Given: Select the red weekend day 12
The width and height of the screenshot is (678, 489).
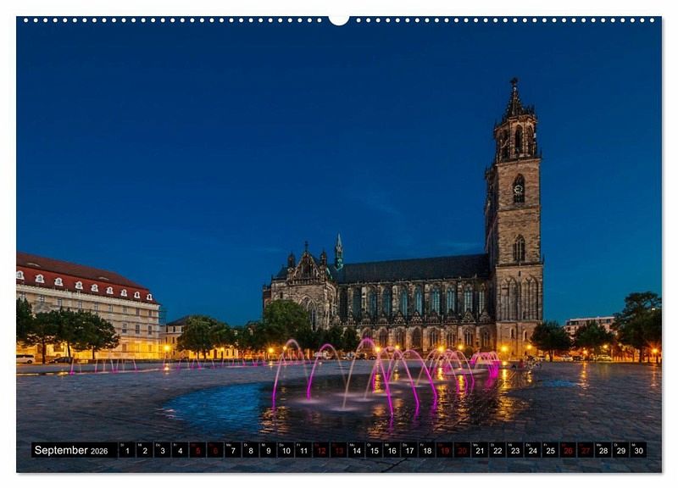Looking at the screenshot, I should (x=321, y=450).
